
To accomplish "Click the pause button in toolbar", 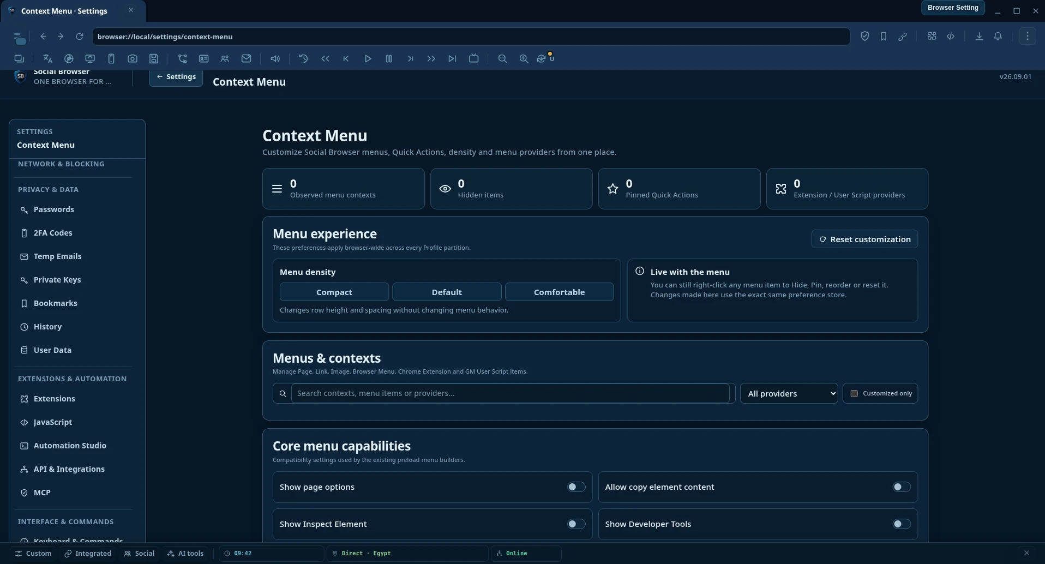I will pos(389,59).
